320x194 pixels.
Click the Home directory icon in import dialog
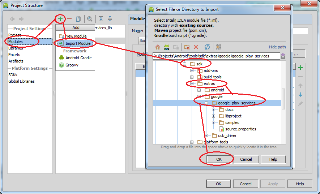click(158, 47)
